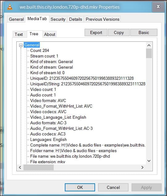Confirm with the OK button
This screenshot has height=196, width=167.
pos(80,187)
